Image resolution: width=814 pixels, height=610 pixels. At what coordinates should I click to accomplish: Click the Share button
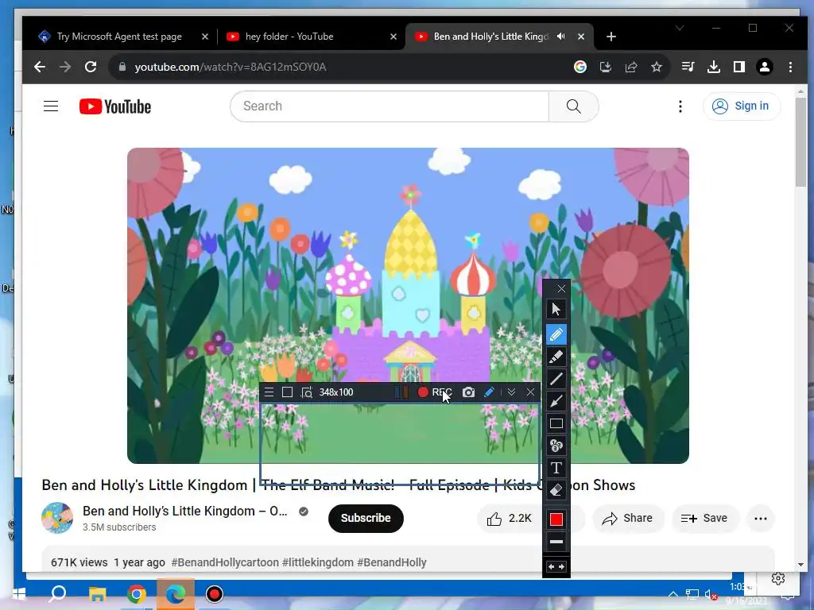(628, 518)
